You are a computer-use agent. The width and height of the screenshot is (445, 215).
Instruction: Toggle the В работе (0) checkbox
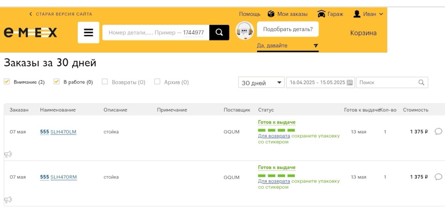(57, 82)
